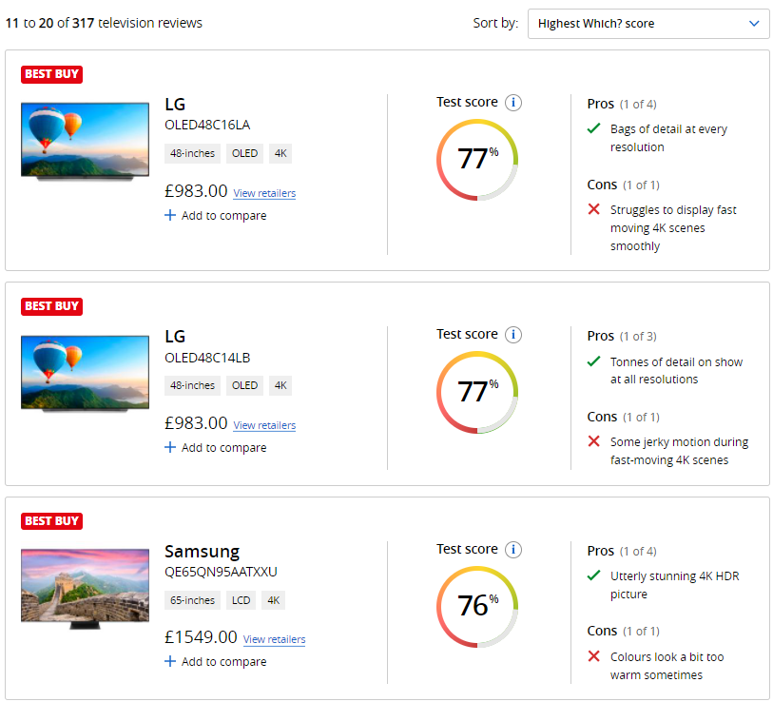Click plus icon to compare Samsung QE65QN95AATXXU
Image resolution: width=773 pixels, height=702 pixels.
click(x=171, y=662)
